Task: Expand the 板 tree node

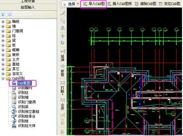Action: [x=3, y=45]
